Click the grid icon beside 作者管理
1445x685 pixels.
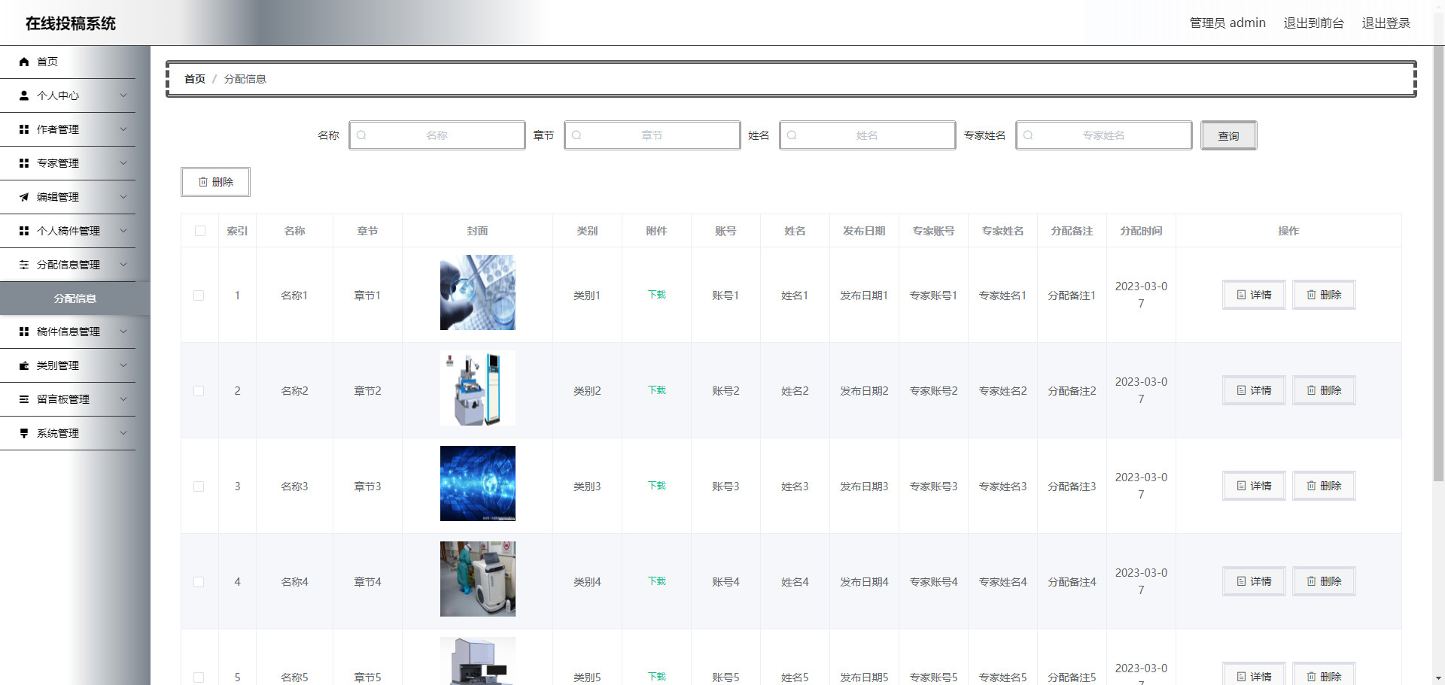pos(24,129)
